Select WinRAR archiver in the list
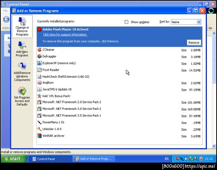The width and height of the screenshot is (217, 170). coord(119,136)
